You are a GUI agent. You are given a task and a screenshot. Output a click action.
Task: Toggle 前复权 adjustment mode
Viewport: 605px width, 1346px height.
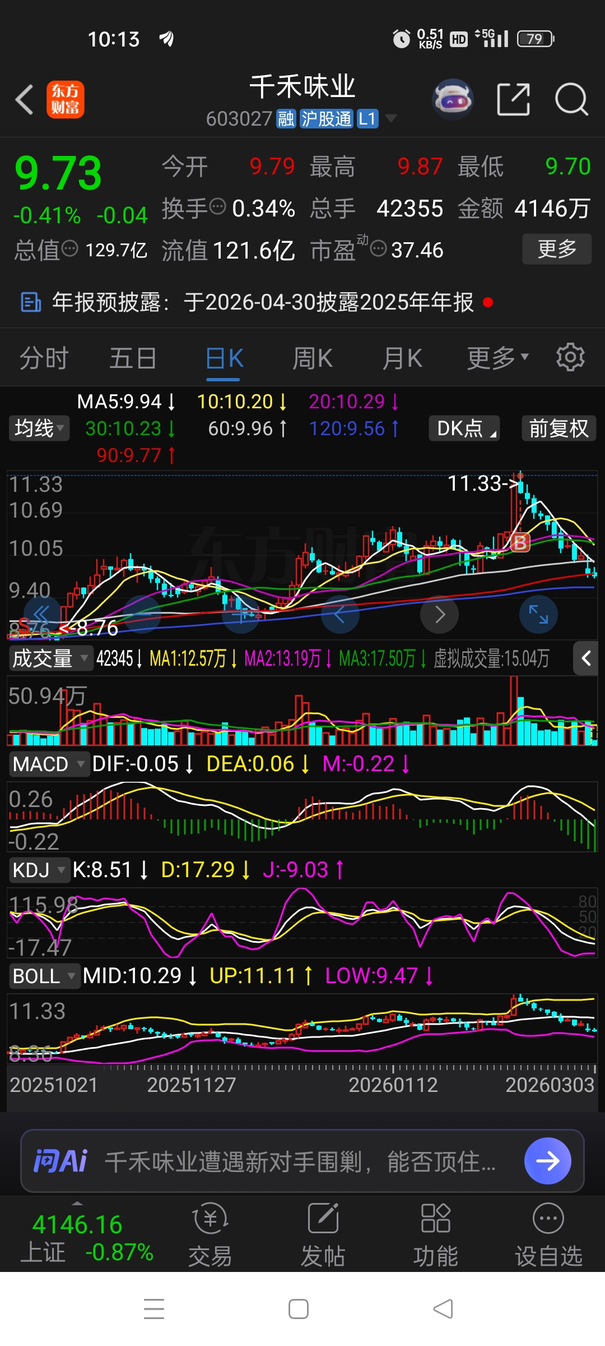click(x=559, y=428)
